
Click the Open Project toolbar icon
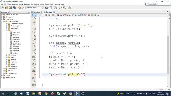pos(10,8)
